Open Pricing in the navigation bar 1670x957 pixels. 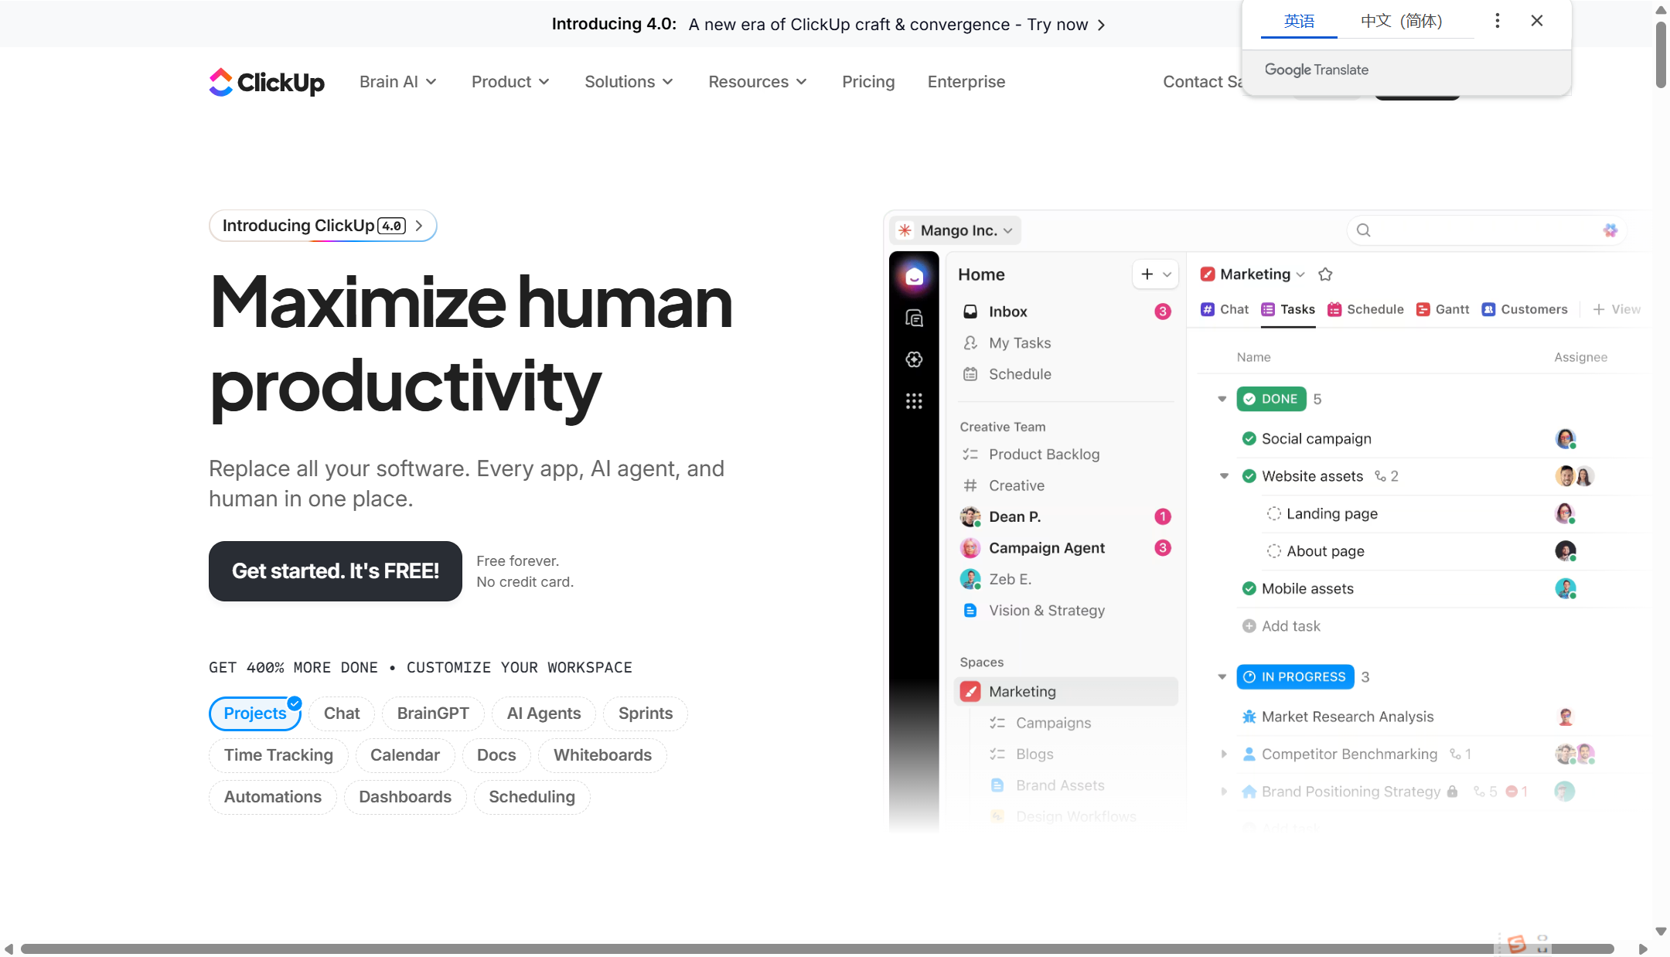click(867, 82)
